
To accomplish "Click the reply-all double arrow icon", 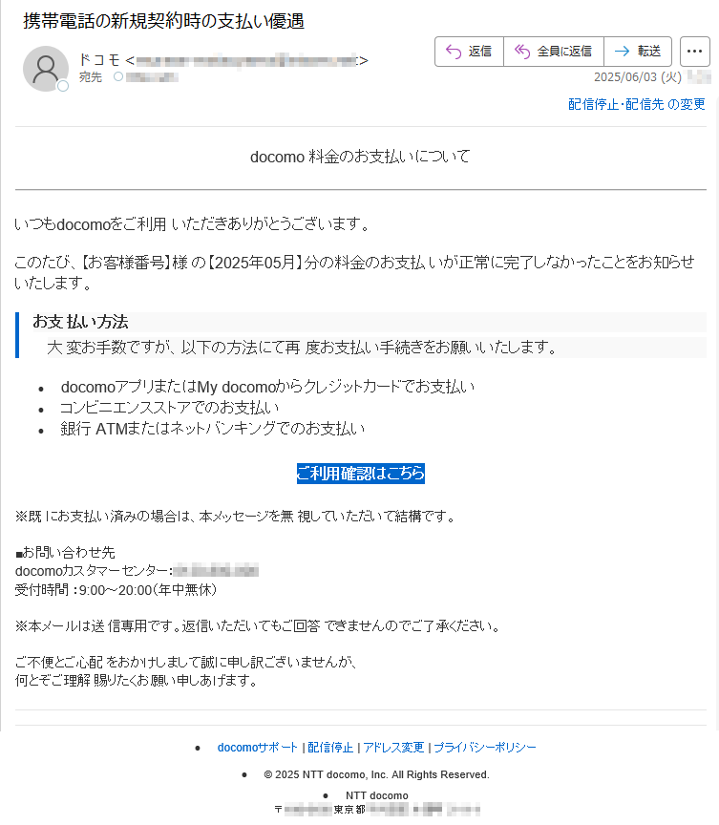I will point(521,51).
